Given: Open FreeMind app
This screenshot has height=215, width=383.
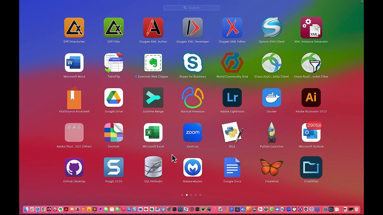Looking at the screenshot, I should (272, 168).
